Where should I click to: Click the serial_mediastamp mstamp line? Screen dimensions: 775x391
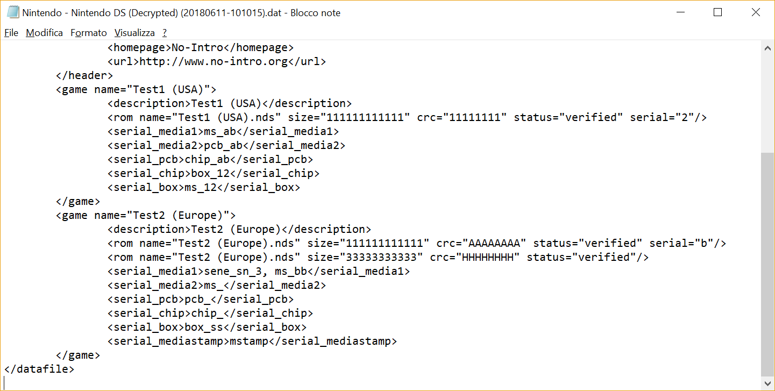251,341
